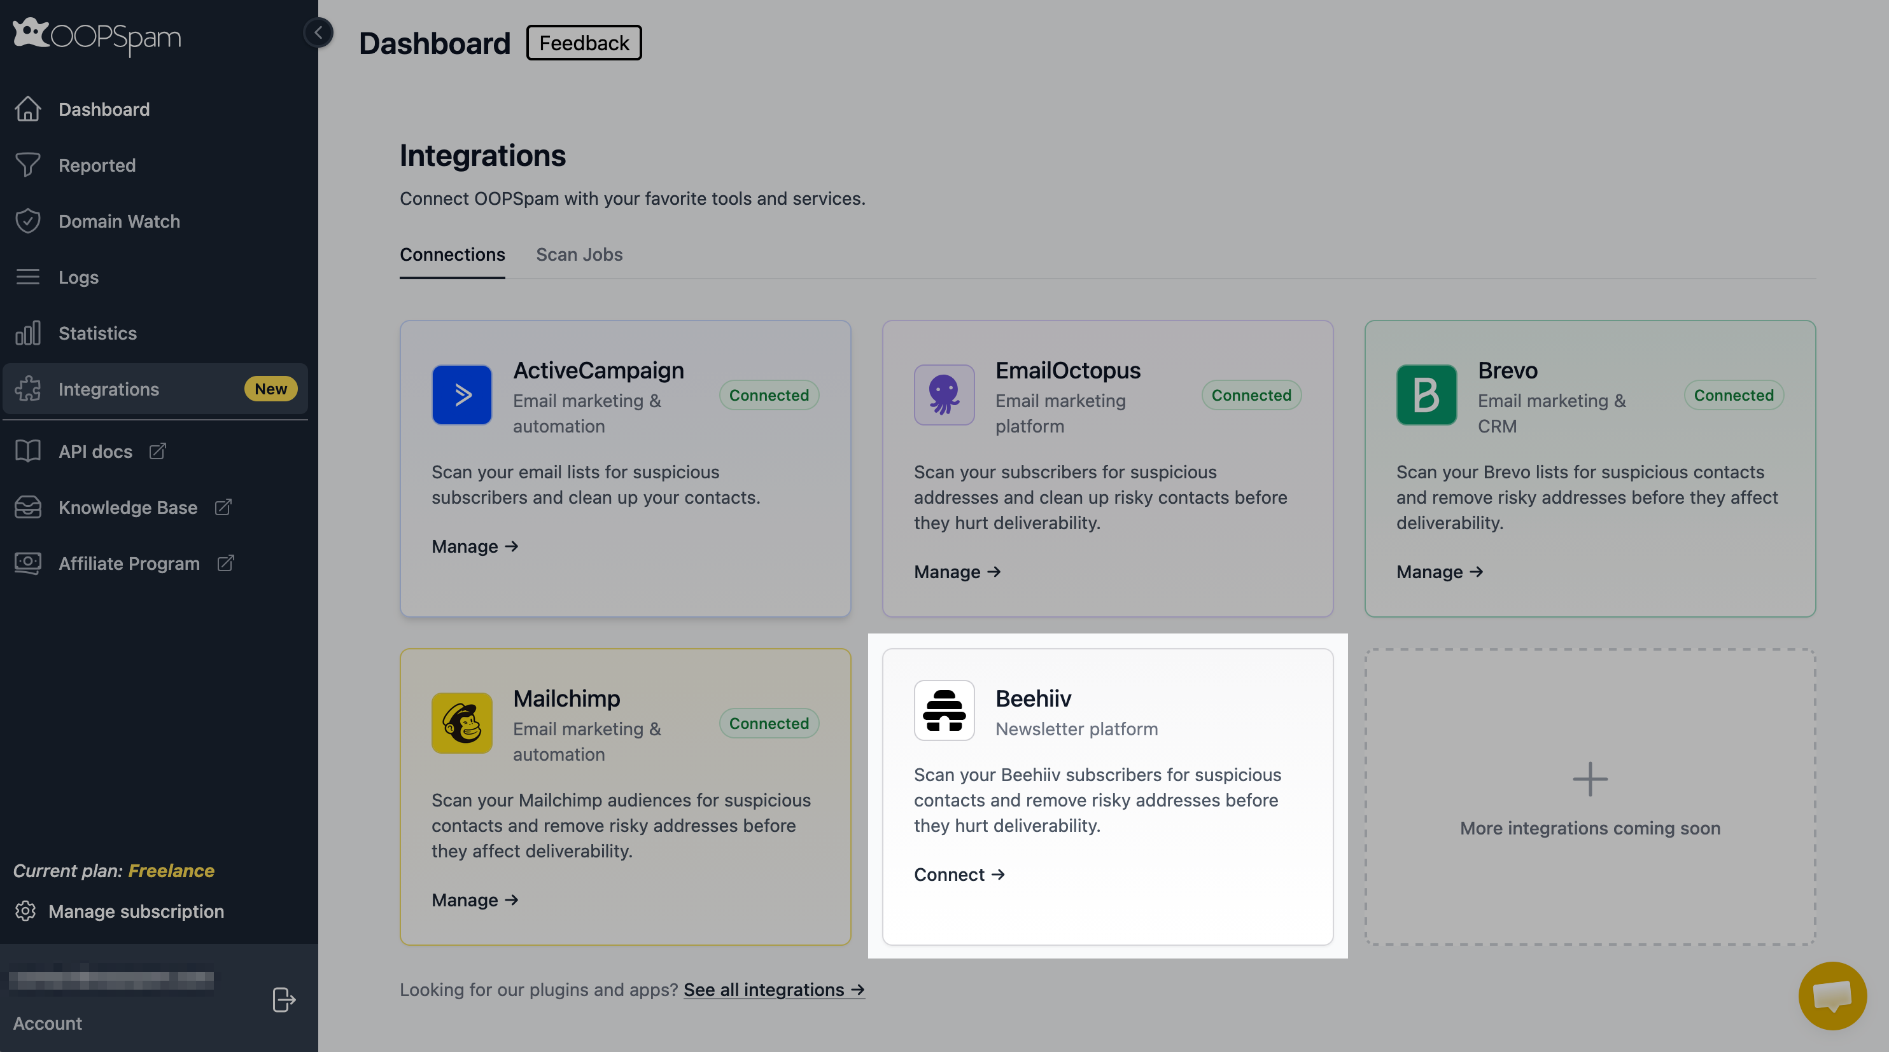
Task: Click the Beehiiv logo icon
Action: tap(944, 710)
